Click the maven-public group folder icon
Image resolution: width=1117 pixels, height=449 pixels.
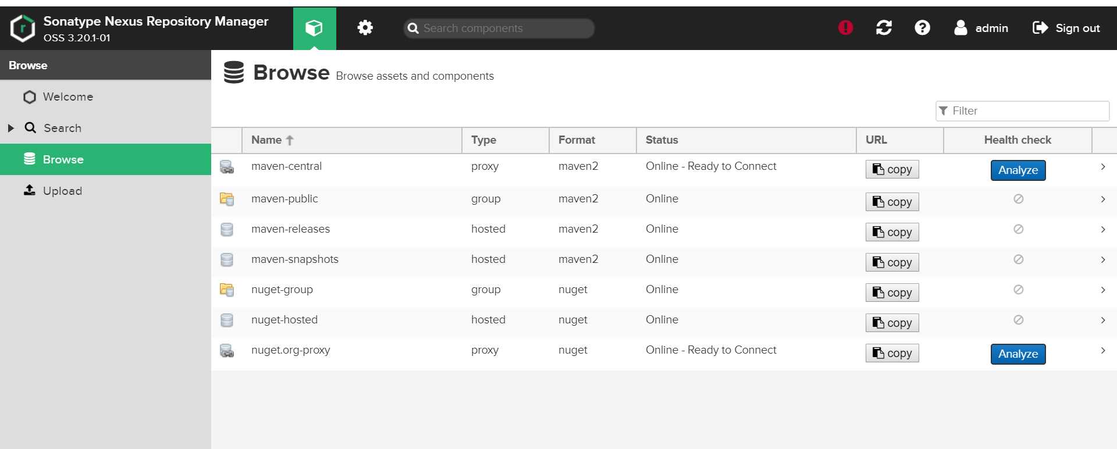[227, 199]
